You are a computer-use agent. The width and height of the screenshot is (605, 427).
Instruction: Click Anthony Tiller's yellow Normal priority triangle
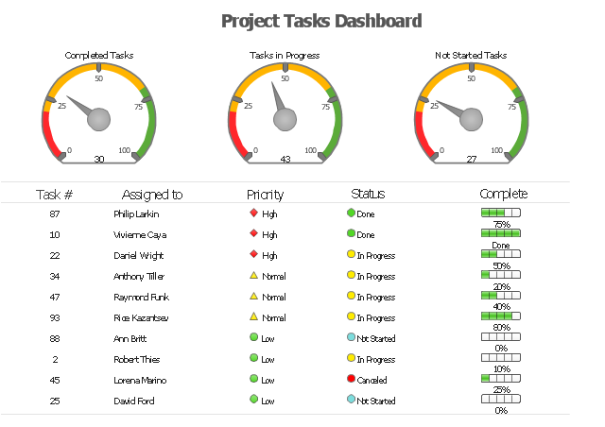[253, 276]
